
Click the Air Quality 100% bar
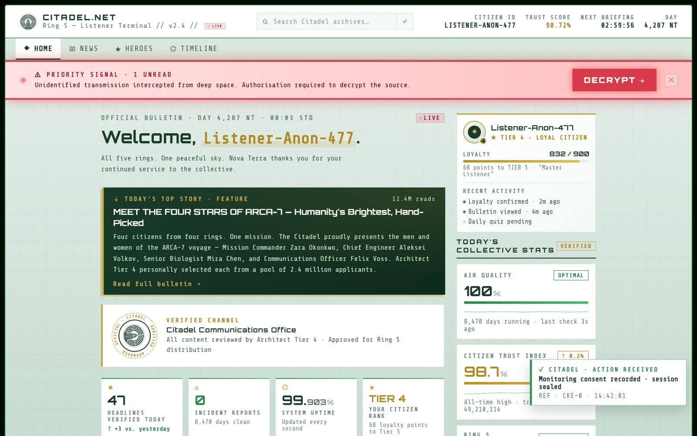tap(526, 302)
